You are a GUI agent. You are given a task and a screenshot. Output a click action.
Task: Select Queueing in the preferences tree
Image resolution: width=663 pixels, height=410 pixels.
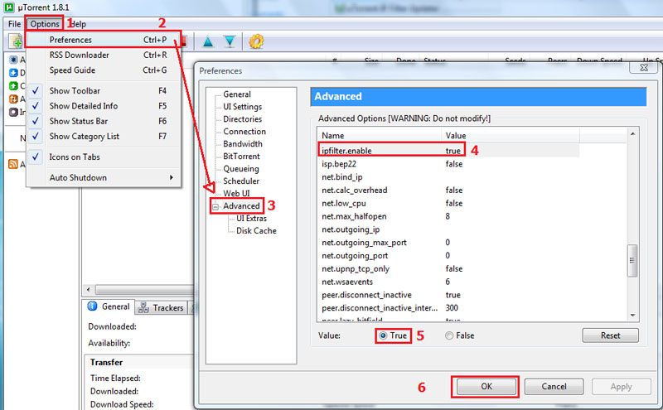coord(240,169)
